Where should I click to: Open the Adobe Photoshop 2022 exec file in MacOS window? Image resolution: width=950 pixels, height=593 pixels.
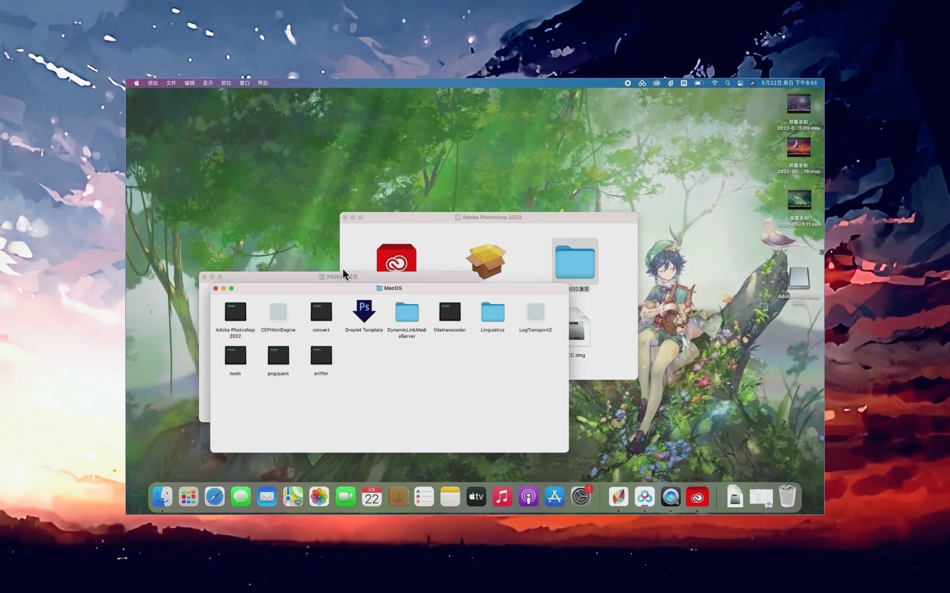click(x=235, y=312)
